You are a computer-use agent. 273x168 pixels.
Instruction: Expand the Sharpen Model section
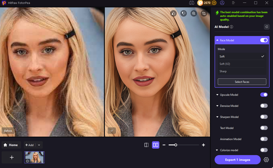click(x=217, y=117)
